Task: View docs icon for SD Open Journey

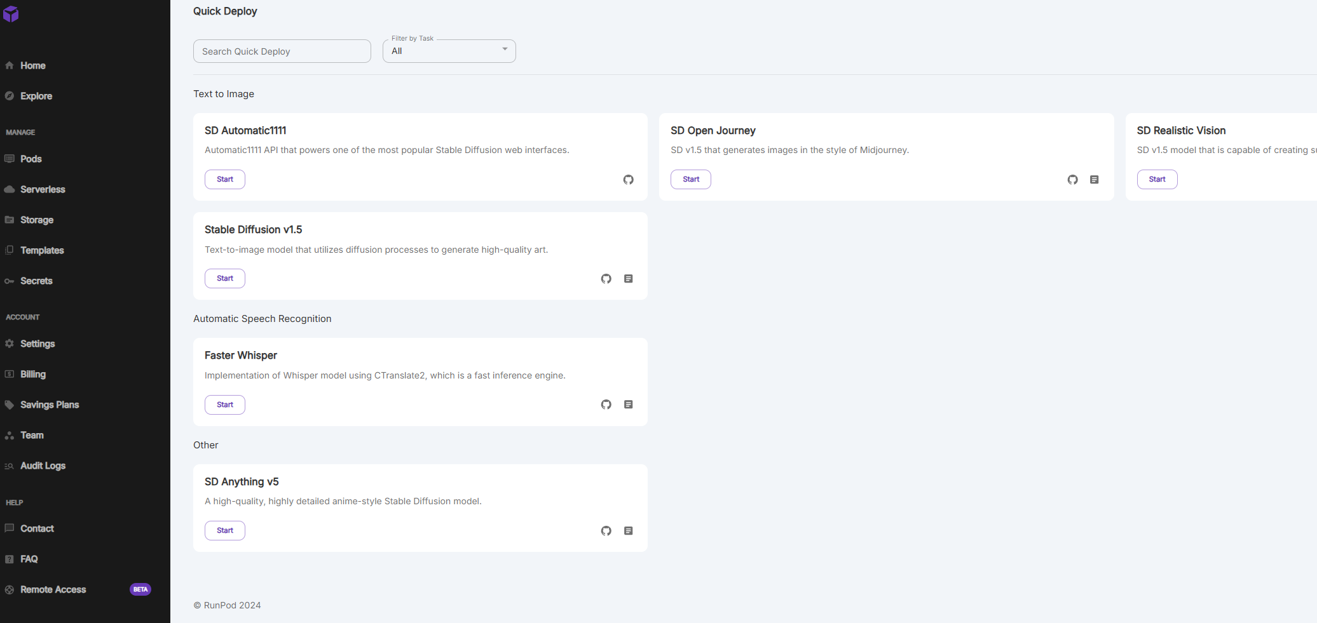Action: tap(1094, 180)
